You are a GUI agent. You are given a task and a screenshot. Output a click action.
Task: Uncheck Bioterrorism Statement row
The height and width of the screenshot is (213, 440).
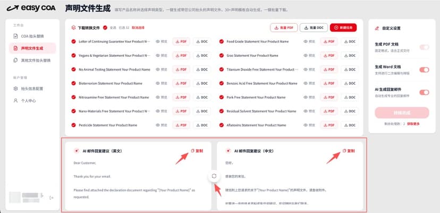click(x=73, y=83)
